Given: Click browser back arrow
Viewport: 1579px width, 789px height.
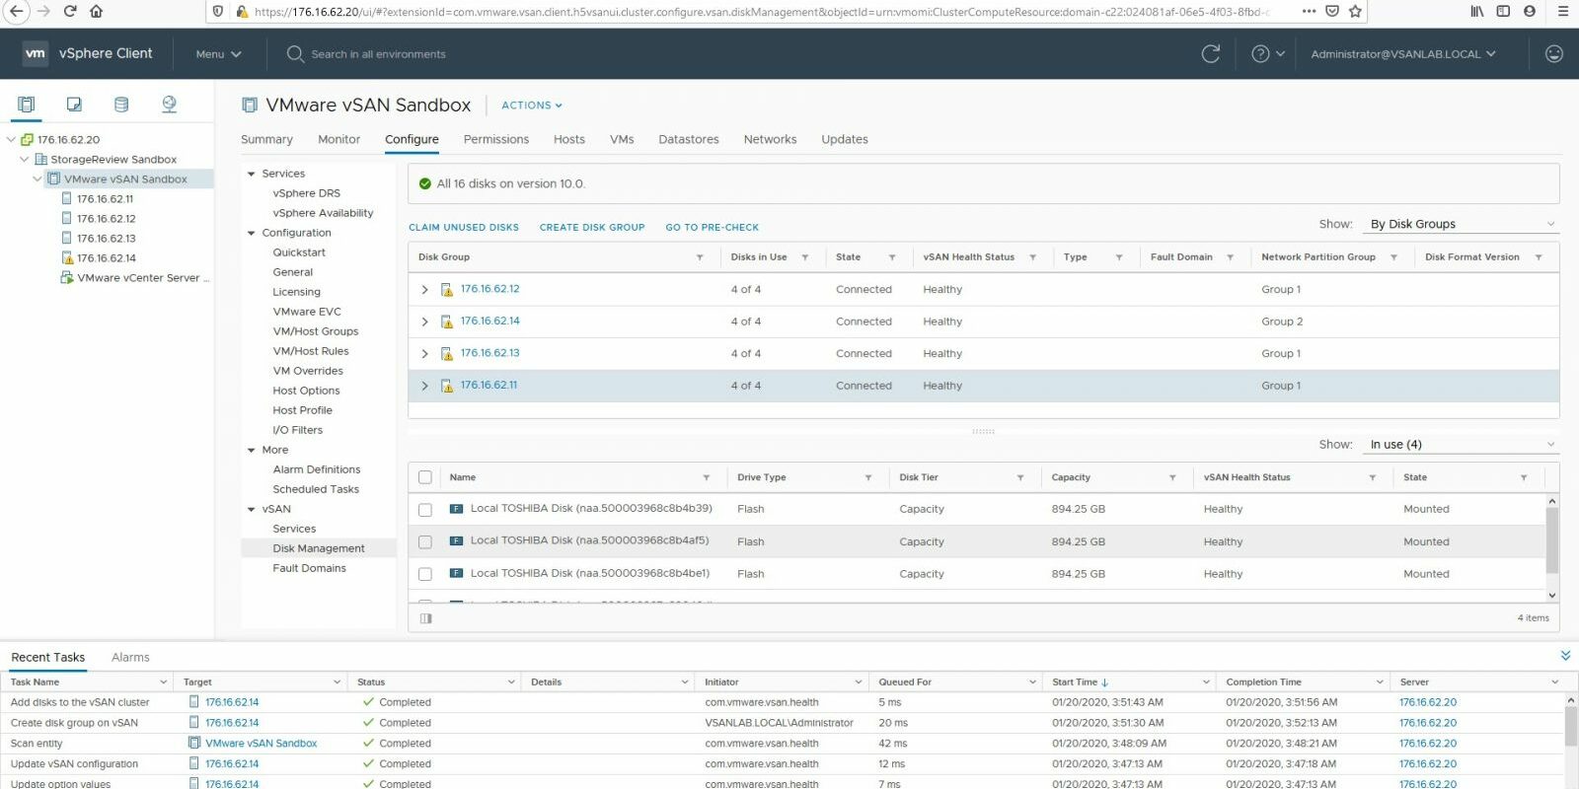Looking at the screenshot, I should coord(17,11).
